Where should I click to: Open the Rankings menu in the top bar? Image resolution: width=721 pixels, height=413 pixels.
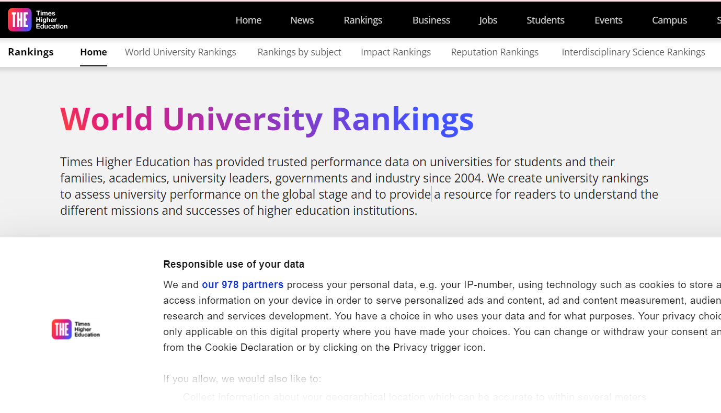(363, 20)
